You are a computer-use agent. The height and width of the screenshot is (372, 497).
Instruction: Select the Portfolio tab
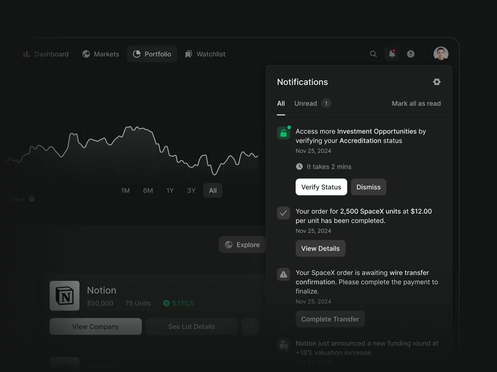pos(152,54)
